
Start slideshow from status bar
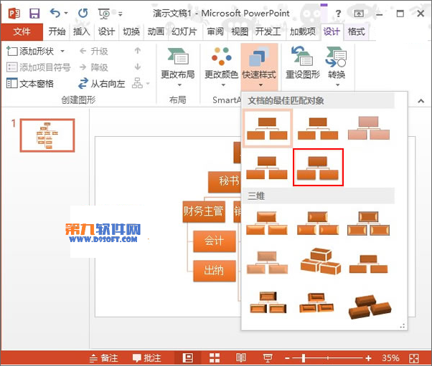268,358
